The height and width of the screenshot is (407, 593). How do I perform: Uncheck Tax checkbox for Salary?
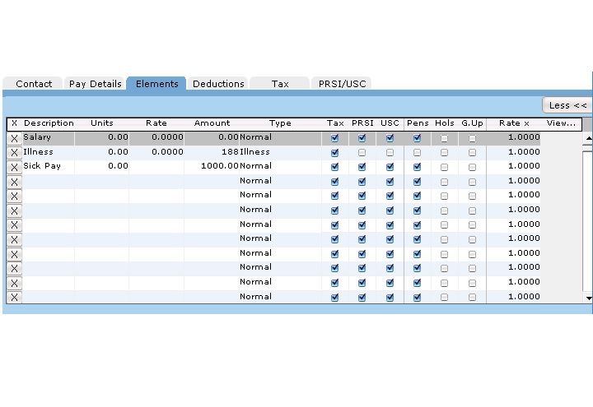pyautogui.click(x=334, y=138)
